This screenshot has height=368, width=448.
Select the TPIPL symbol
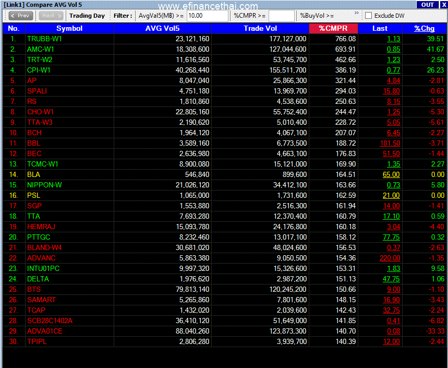tap(37, 342)
